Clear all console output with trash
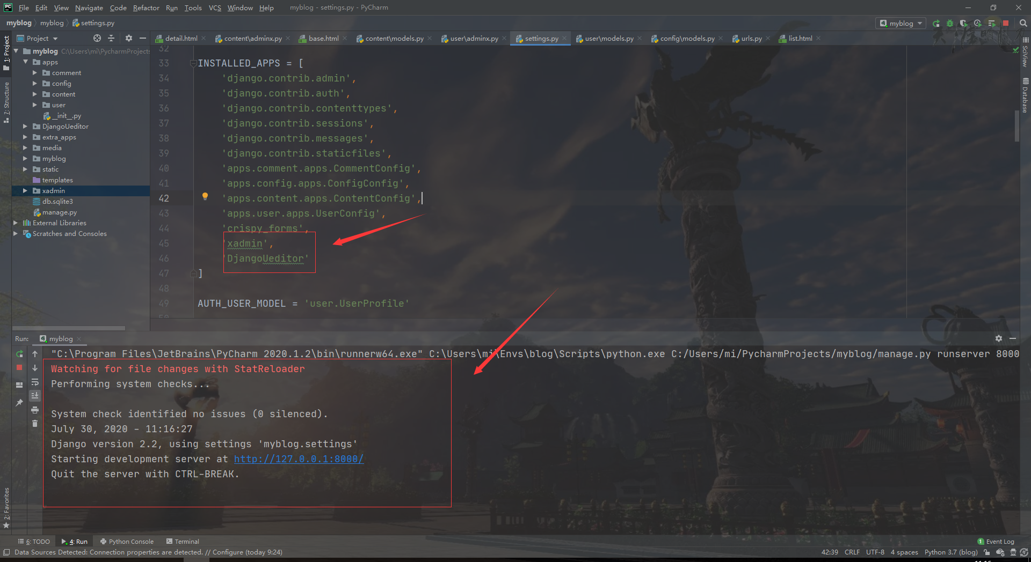 35,424
